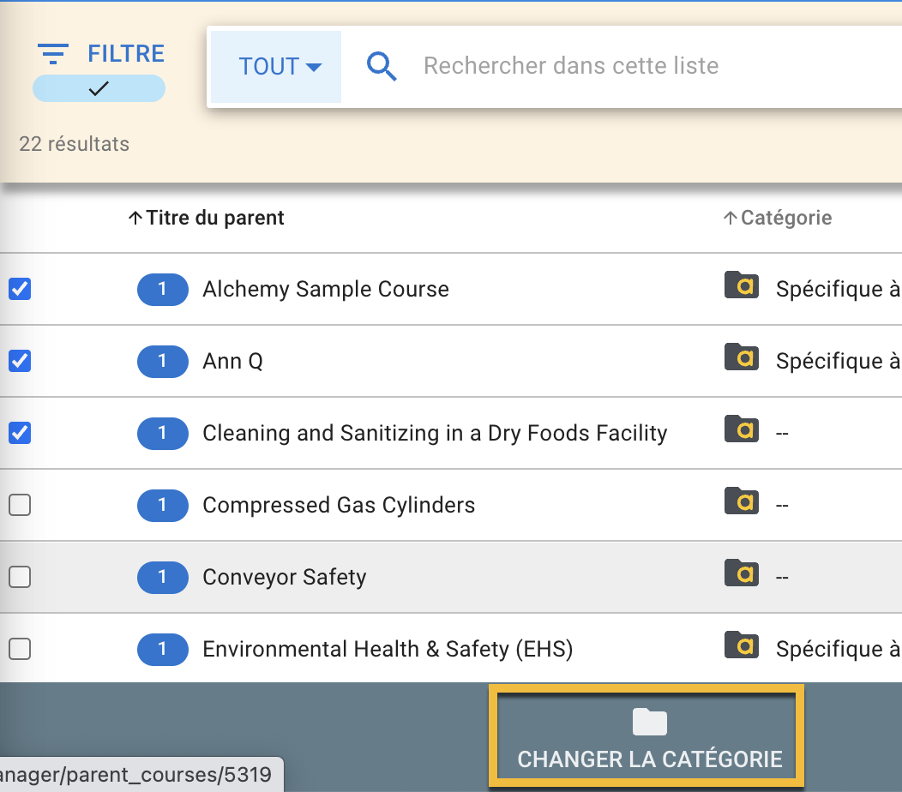
Task: Click the count badge for Conveyor Safety
Action: point(163,578)
